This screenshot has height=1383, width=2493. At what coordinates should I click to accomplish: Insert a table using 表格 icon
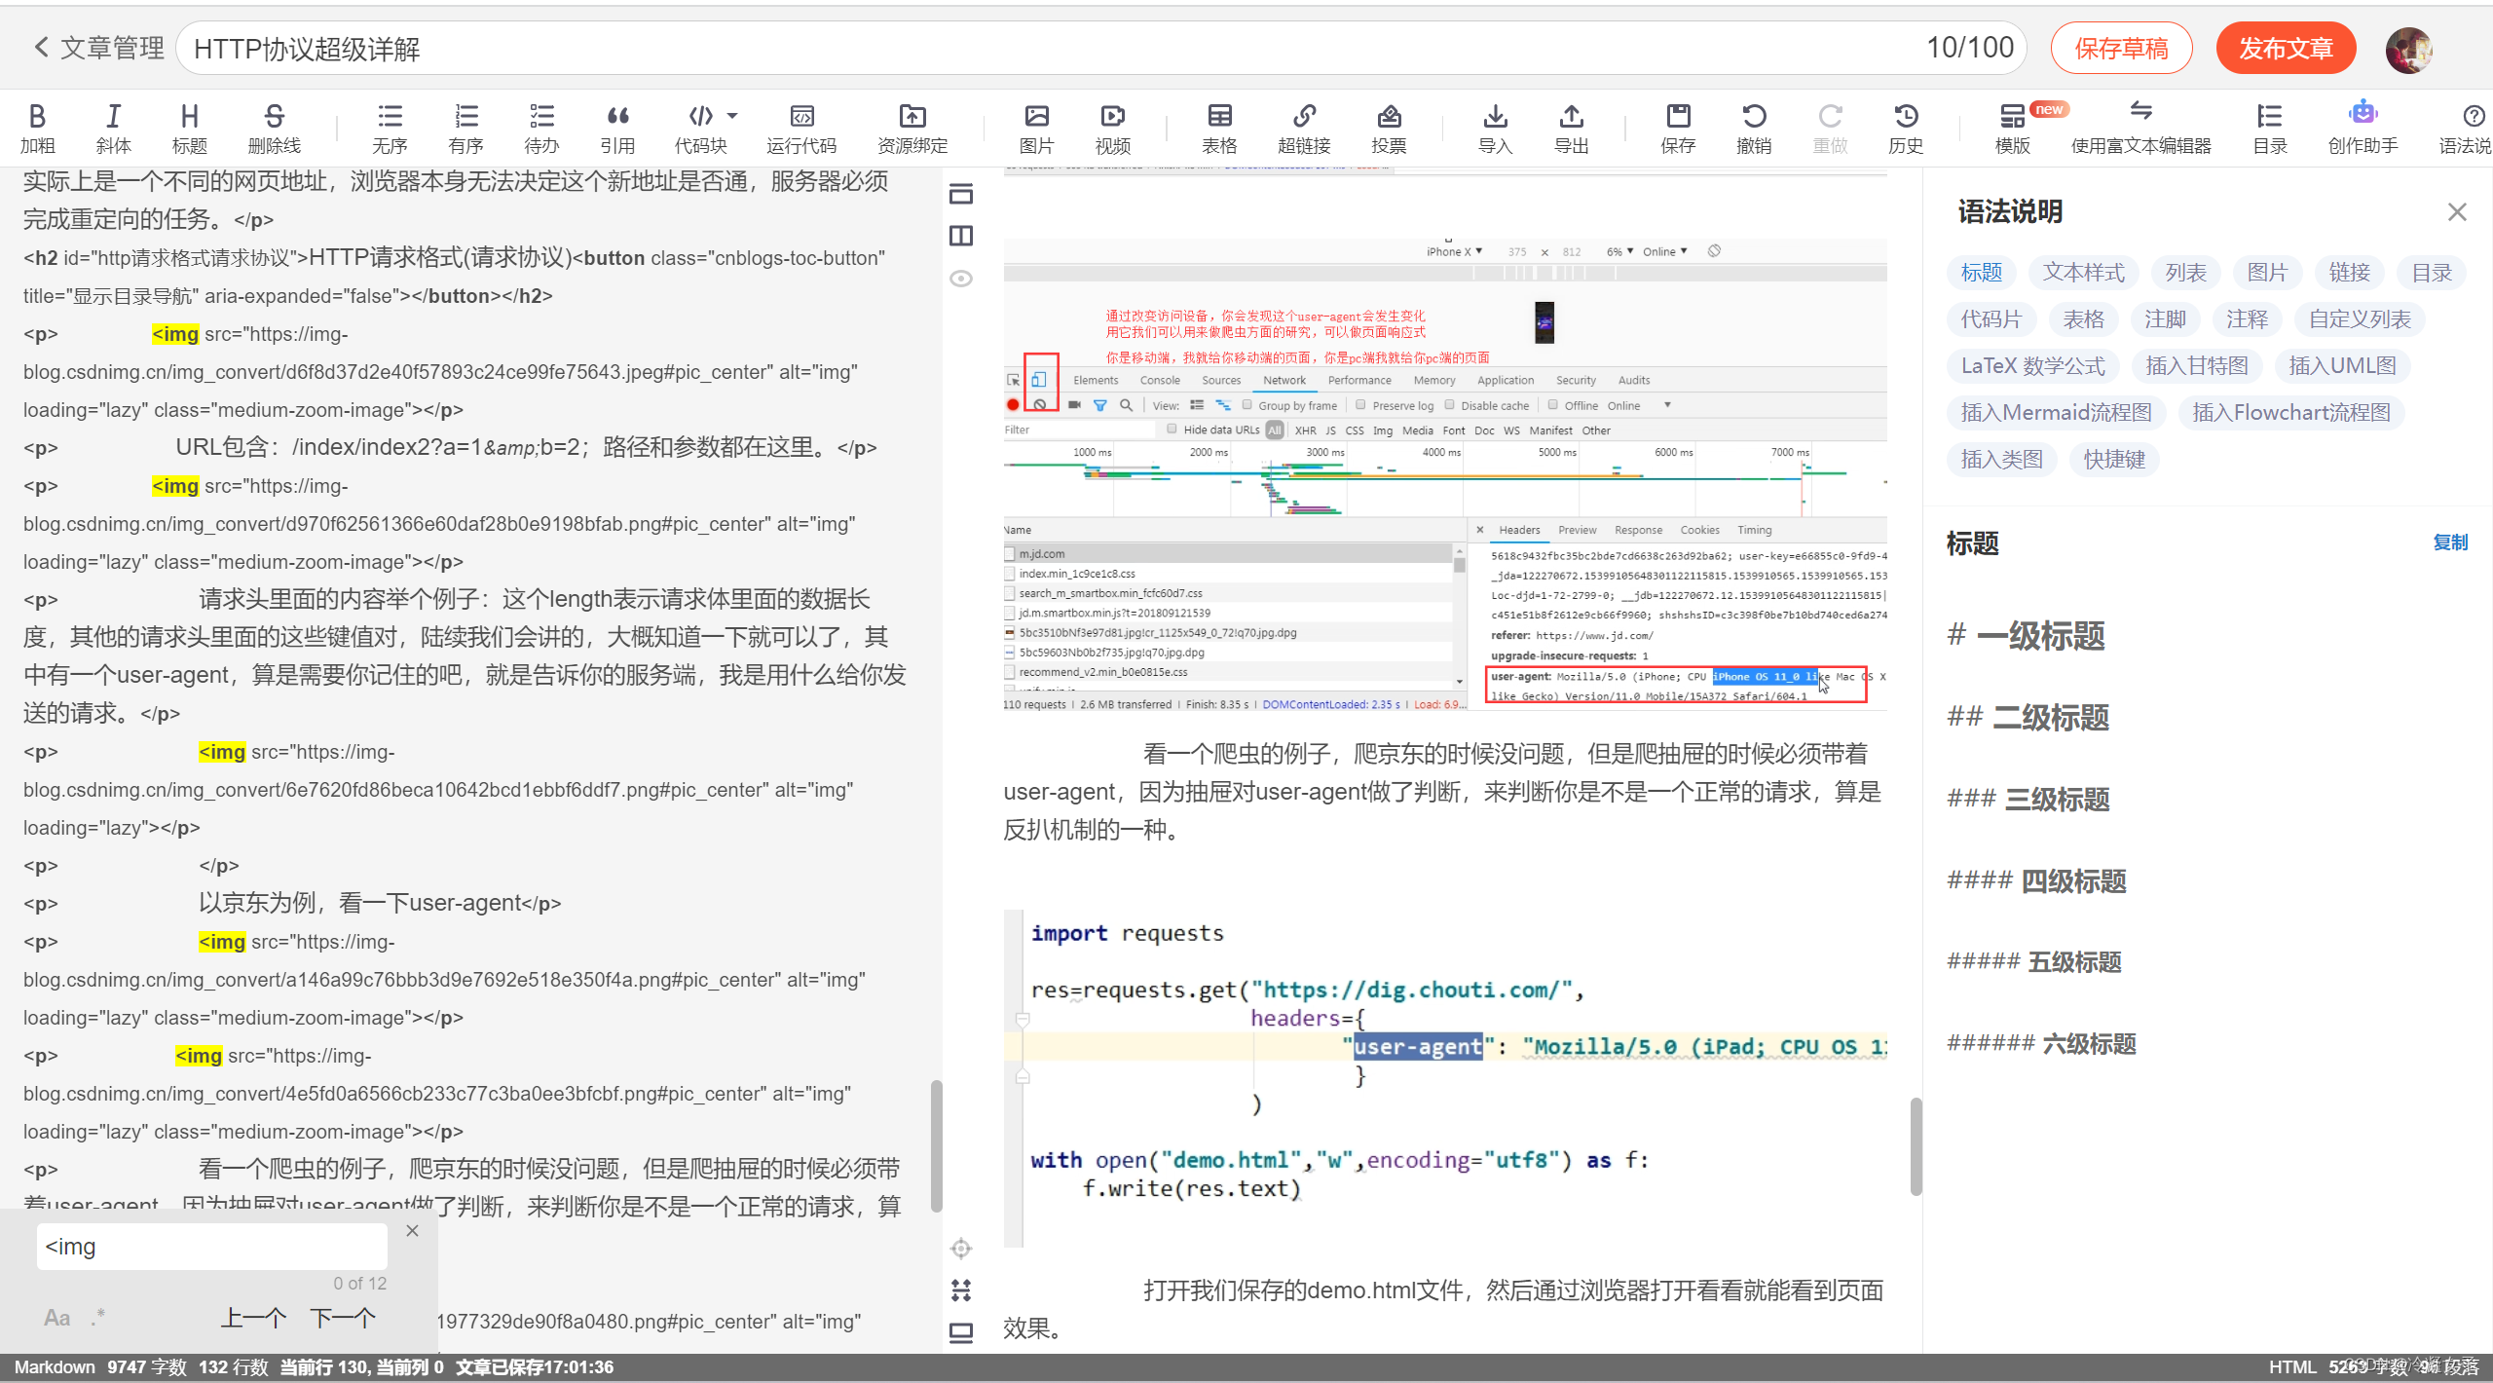pos(1219,127)
